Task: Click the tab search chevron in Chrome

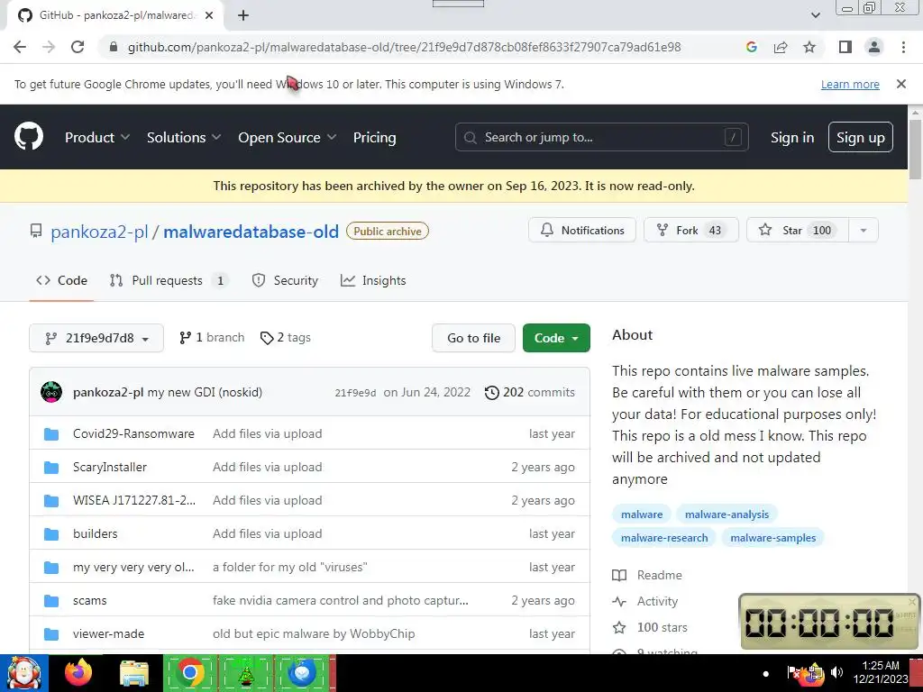Action: 815,15
